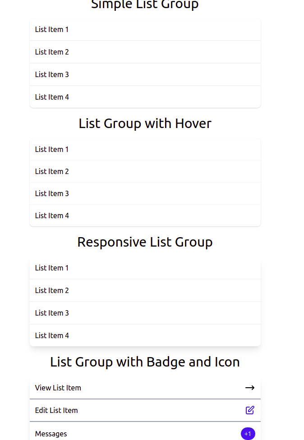Click the List Group with Badge and Icon heading
Screen dimensions: 304x440
(x=145, y=362)
